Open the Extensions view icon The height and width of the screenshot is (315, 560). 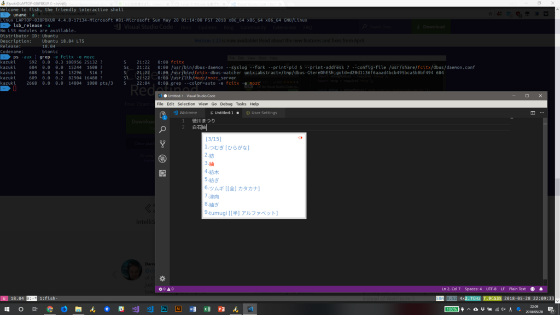[x=162, y=173]
